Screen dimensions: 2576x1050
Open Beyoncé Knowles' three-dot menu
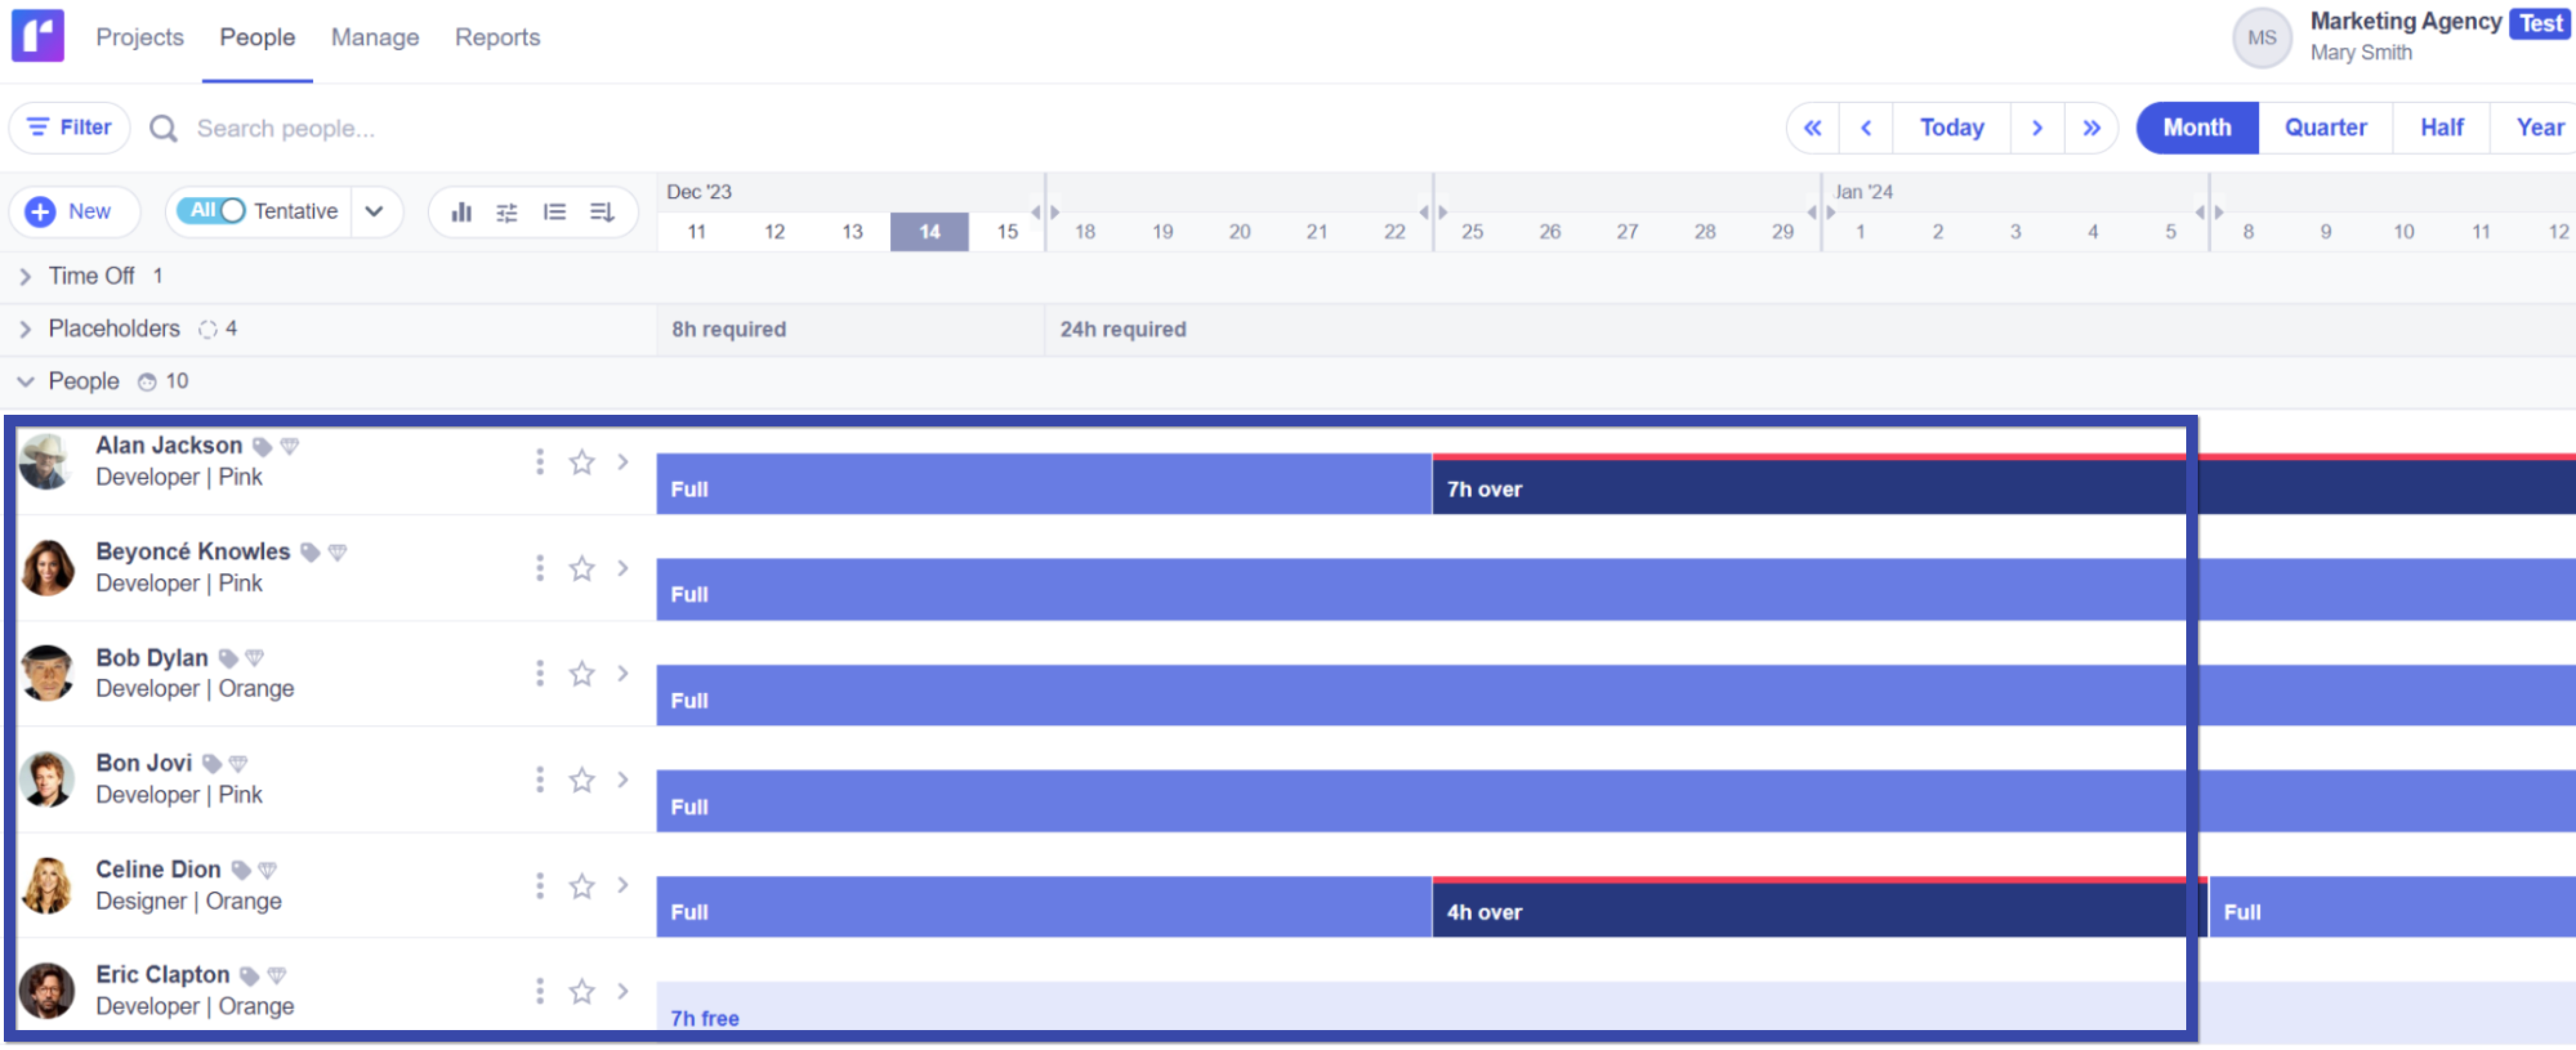coord(540,568)
